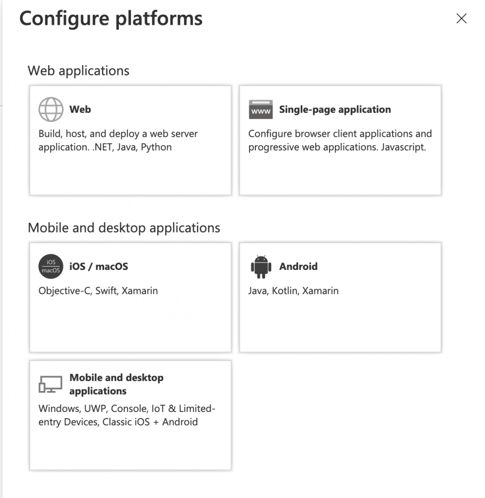Click the Single-page application title text
Screen dimensions: 485x498
coord(334,109)
